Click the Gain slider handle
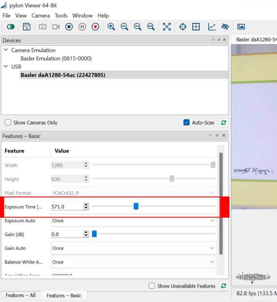 [x=94, y=234]
